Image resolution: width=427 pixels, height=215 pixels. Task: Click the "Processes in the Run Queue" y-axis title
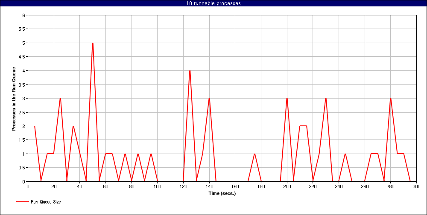click(13, 99)
